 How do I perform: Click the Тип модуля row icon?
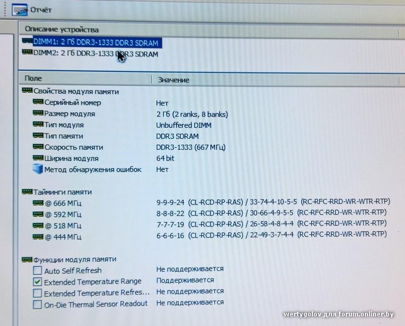point(38,124)
